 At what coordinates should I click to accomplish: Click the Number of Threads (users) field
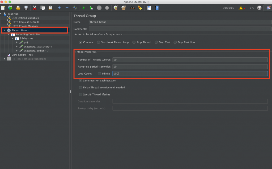pyautogui.click(x=190, y=60)
